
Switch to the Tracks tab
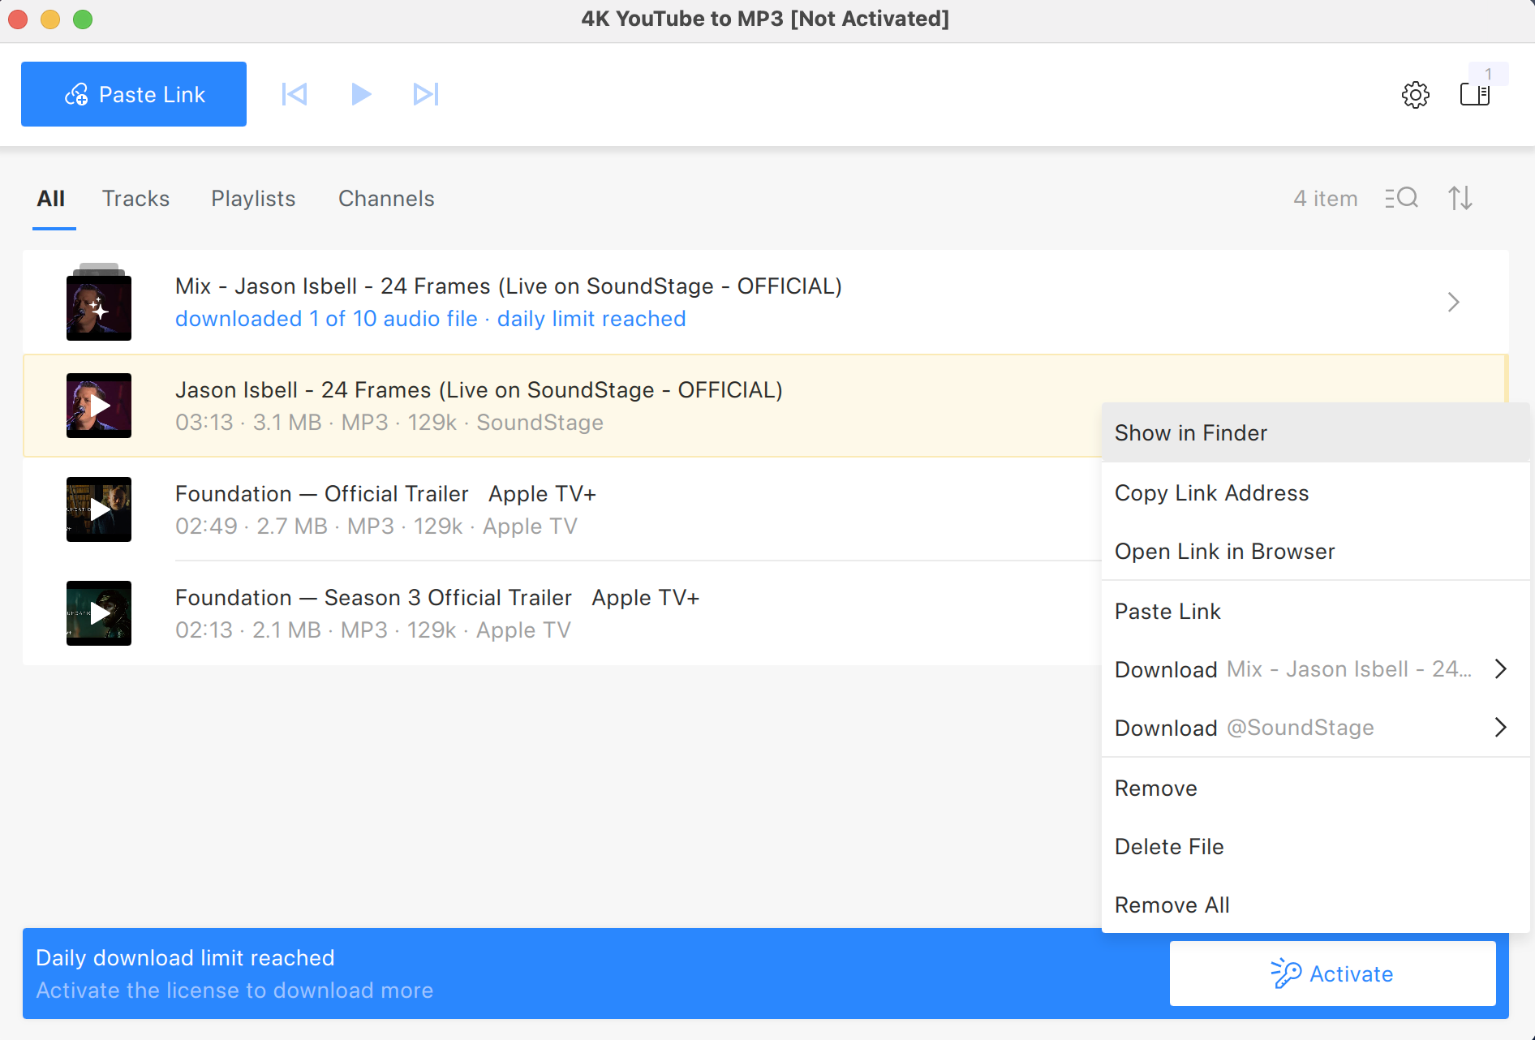(x=135, y=199)
